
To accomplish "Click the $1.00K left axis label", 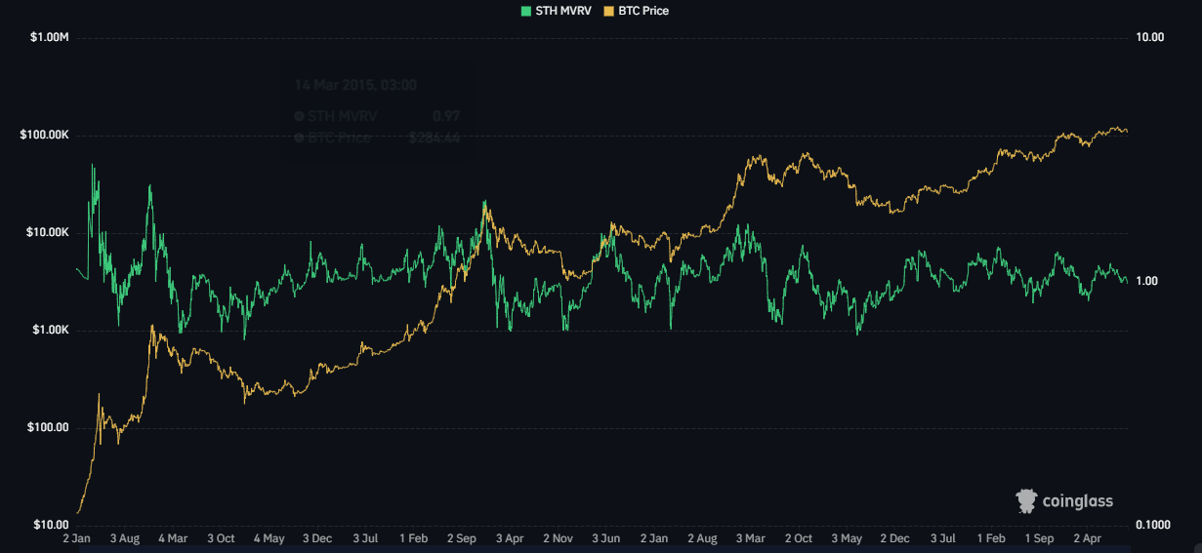I will pyautogui.click(x=50, y=331).
